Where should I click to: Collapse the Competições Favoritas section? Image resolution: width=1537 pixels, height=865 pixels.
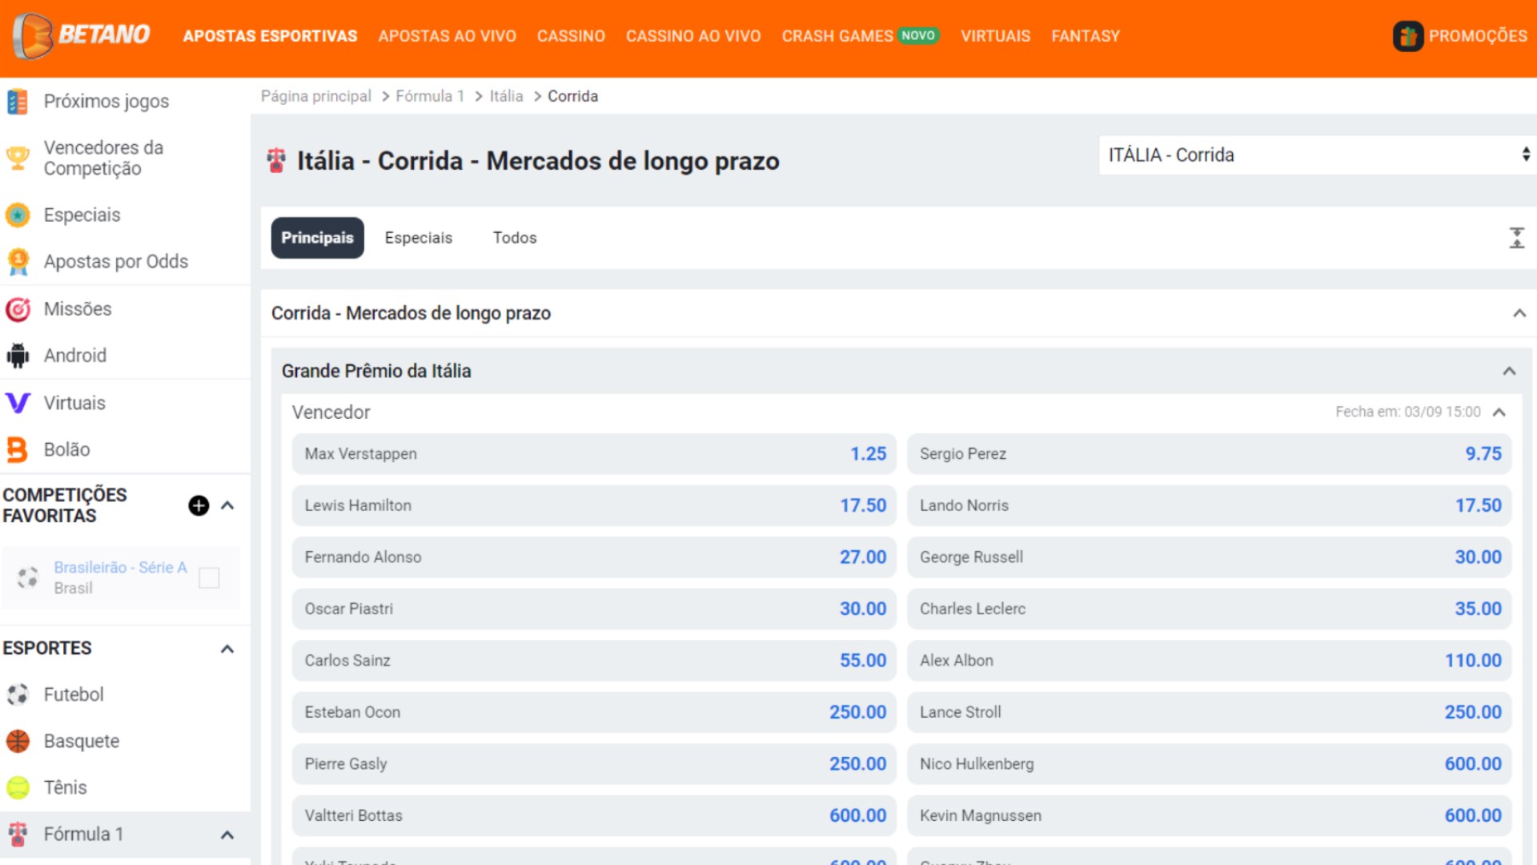(x=227, y=505)
